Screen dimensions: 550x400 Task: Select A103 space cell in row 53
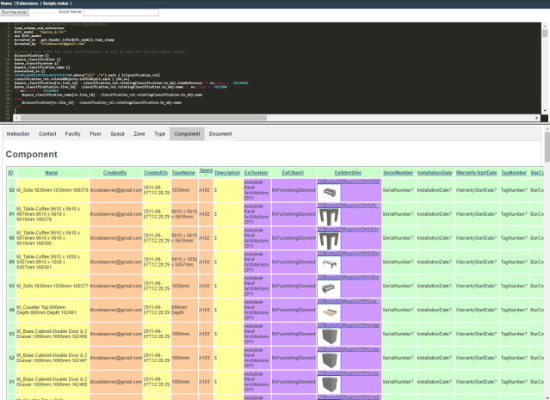[x=206, y=334]
